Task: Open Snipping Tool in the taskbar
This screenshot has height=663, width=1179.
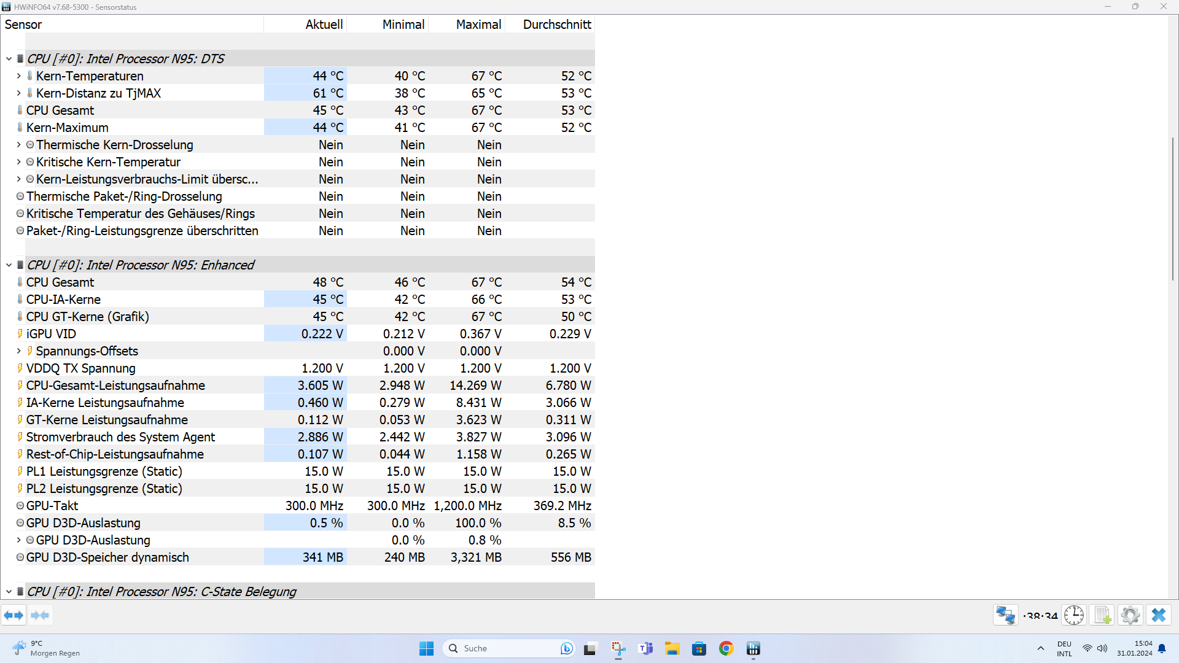Action: 618,648
